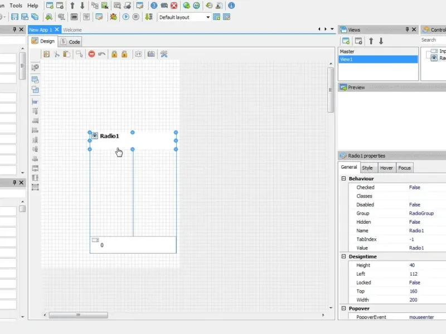Open the Style properties tab
This screenshot has width=446, height=334.
367,168
